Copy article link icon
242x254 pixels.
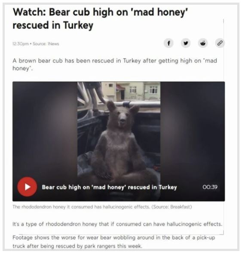coord(220,43)
